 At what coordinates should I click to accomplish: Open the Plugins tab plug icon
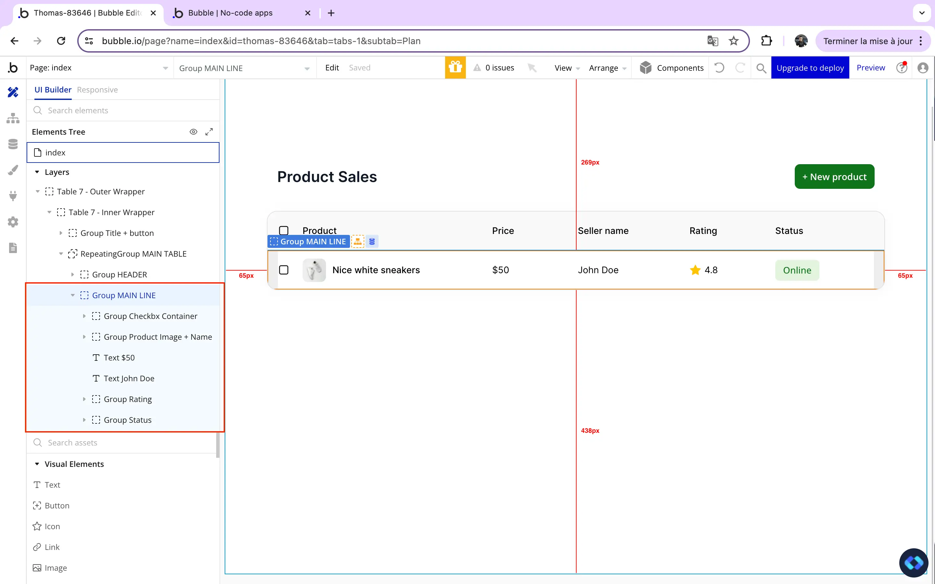tap(13, 196)
